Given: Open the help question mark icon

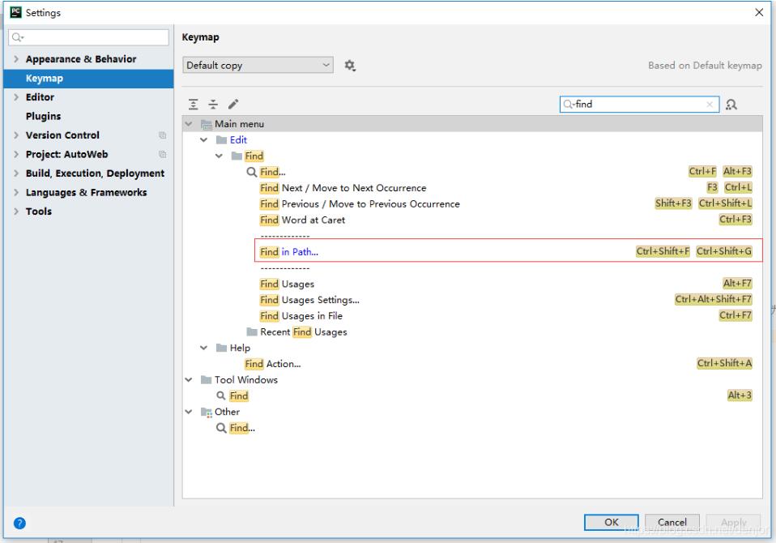Looking at the screenshot, I should 18,522.
